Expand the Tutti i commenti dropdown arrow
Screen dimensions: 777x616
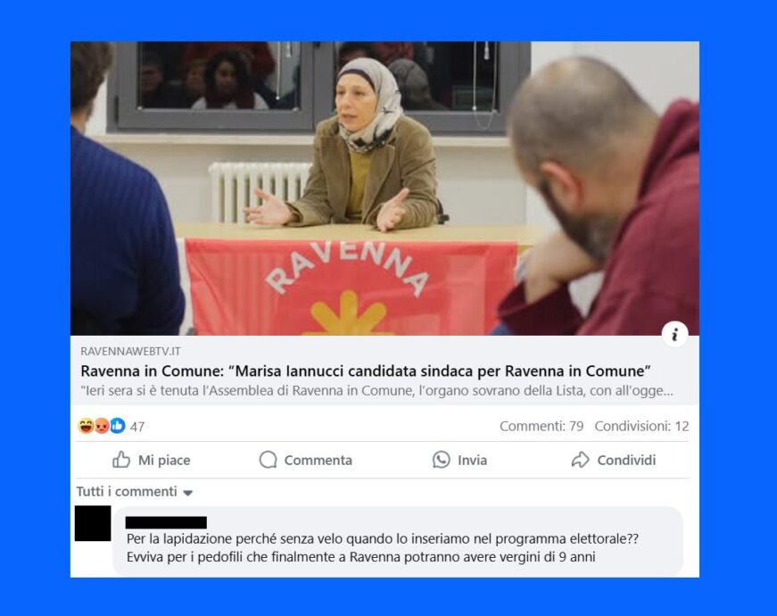(188, 493)
